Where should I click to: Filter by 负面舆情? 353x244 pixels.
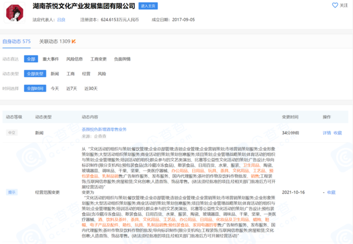pyautogui.click(x=122, y=59)
